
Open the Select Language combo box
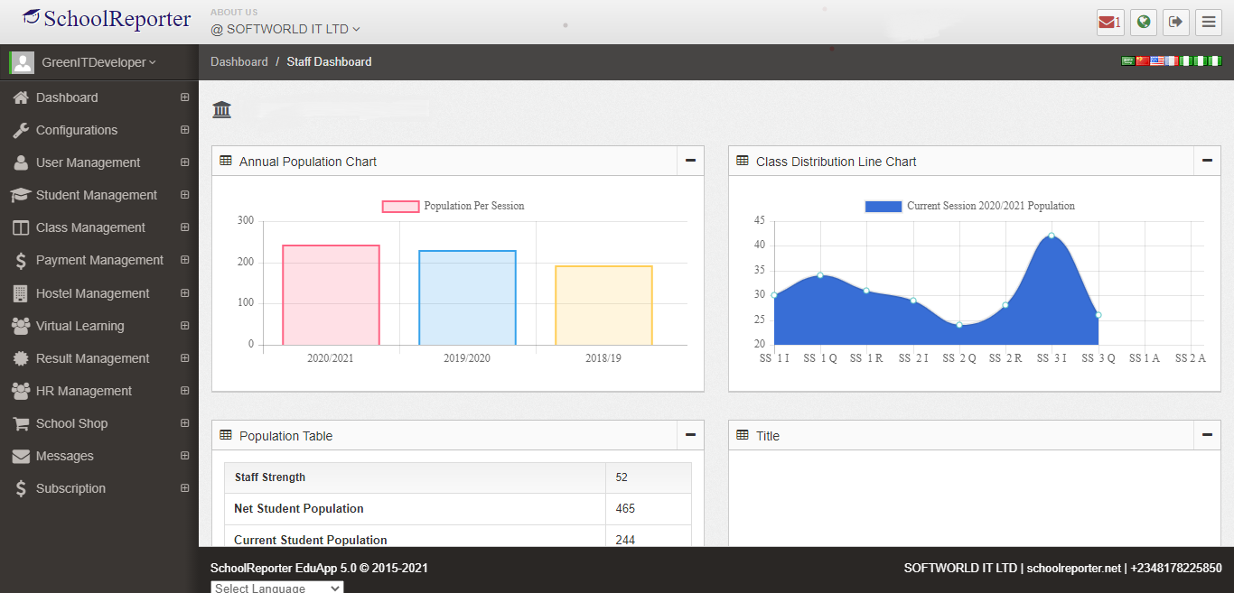tap(276, 588)
